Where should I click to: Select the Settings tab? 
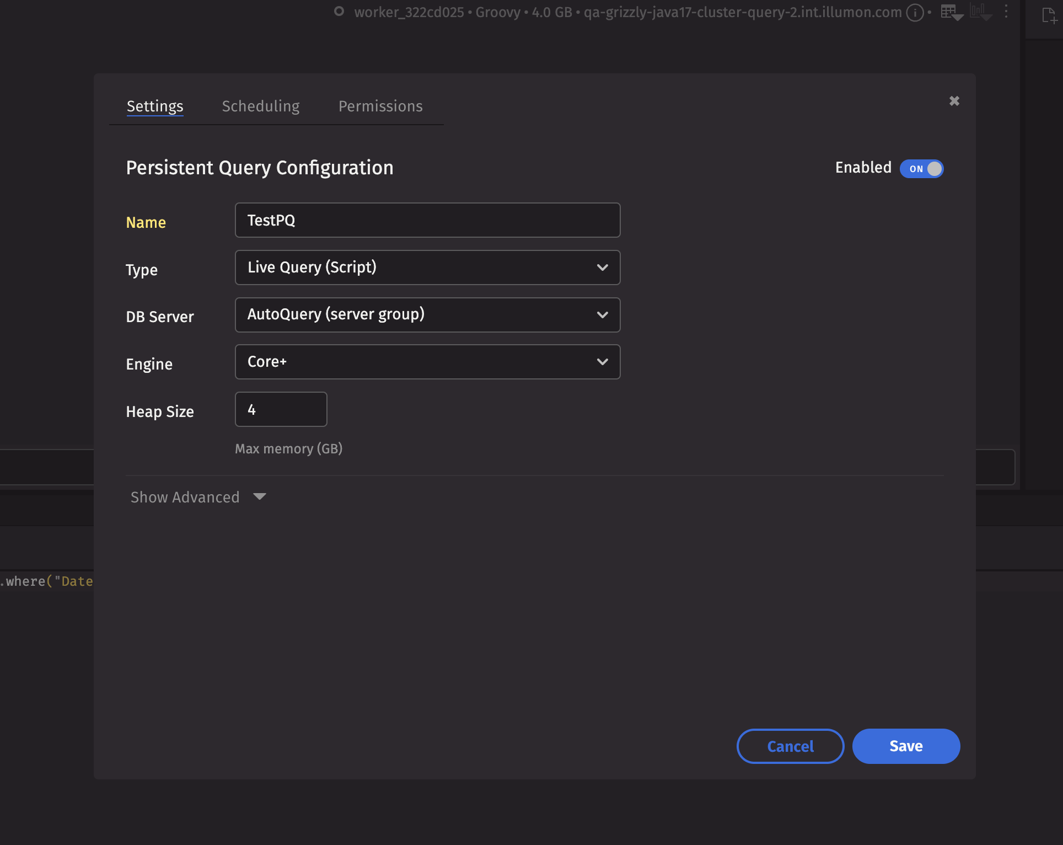[x=155, y=106]
